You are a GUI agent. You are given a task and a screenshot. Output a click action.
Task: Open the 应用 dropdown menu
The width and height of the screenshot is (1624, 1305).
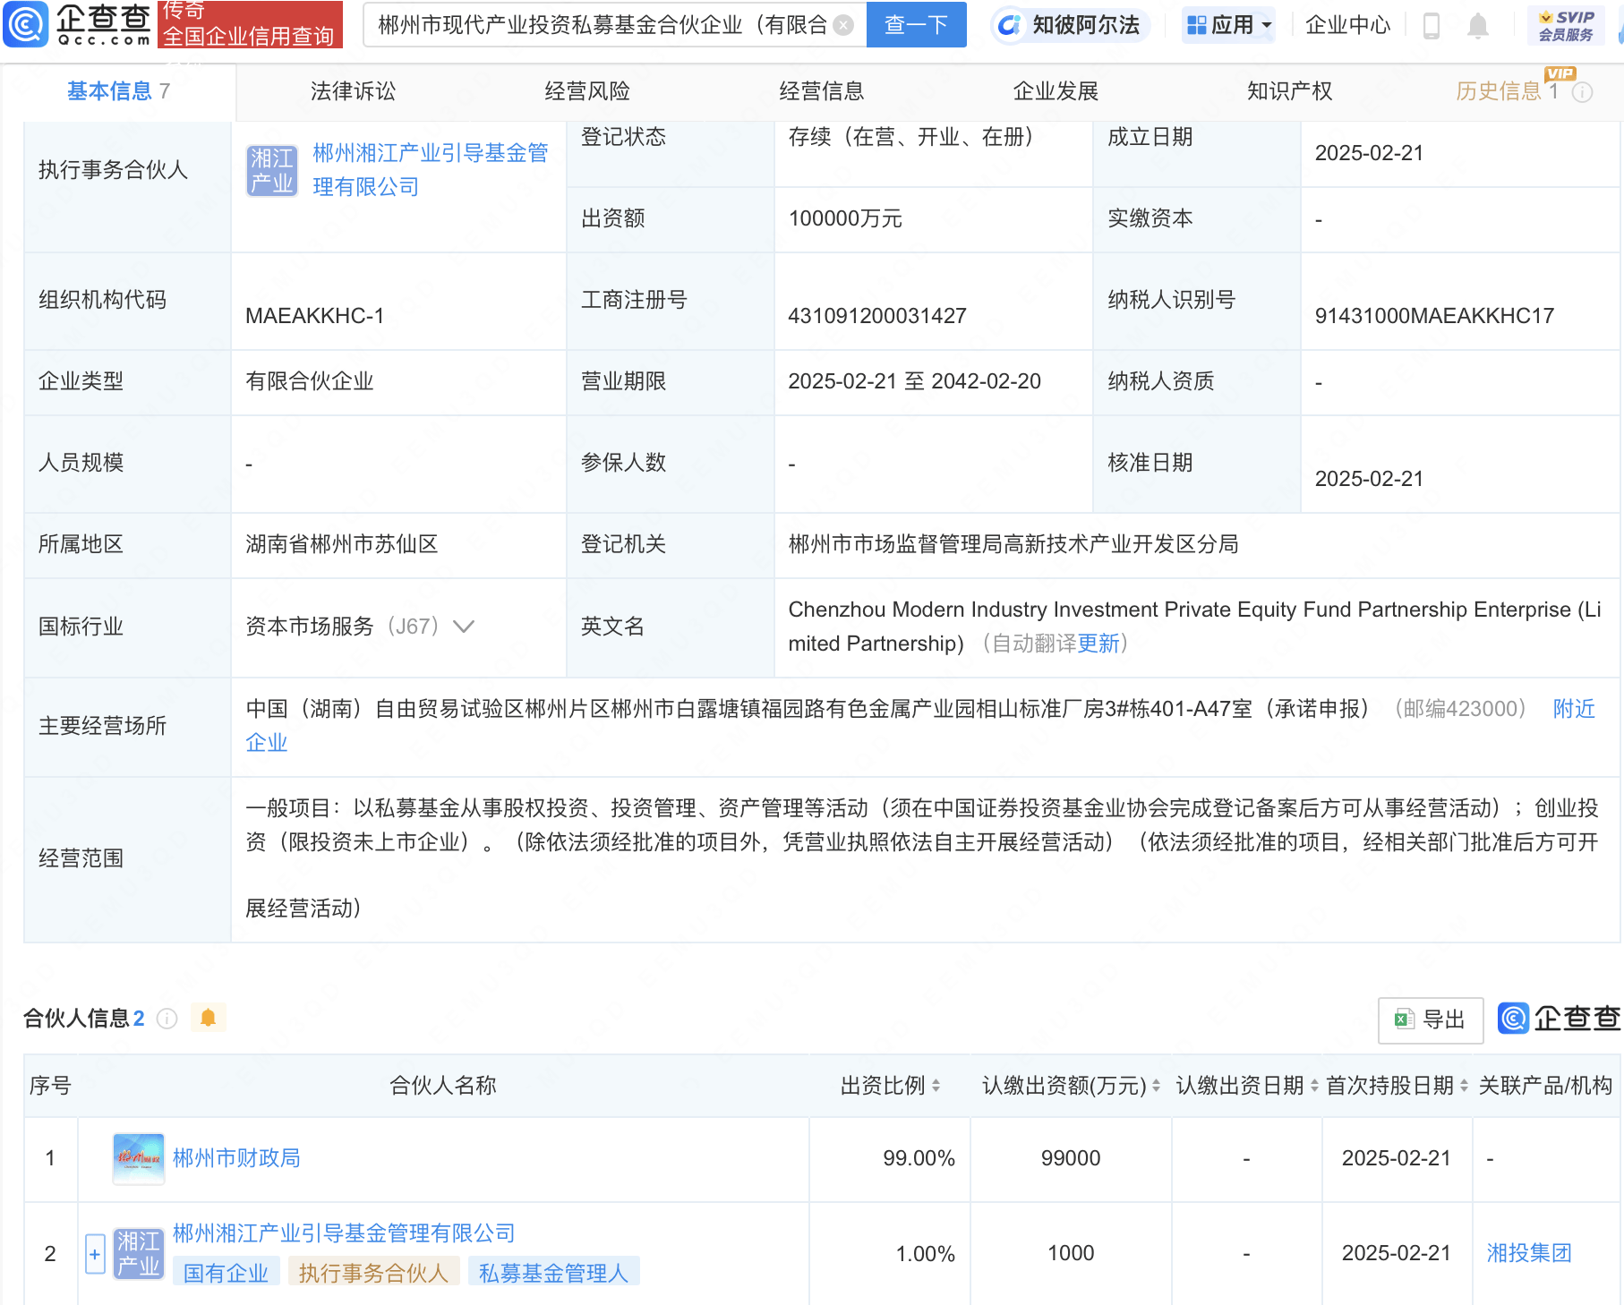tap(1228, 25)
